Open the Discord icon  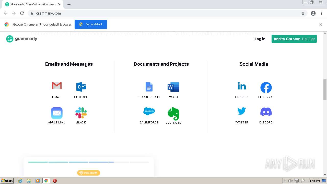(x=266, y=112)
